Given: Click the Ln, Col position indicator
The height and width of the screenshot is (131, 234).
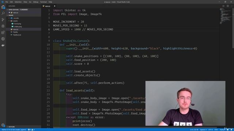Looking at the screenshot, I should pyautogui.click(x=194, y=130).
